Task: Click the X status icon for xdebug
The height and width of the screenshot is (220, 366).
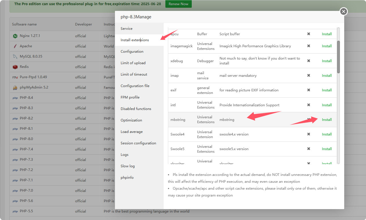Action: pos(309,61)
